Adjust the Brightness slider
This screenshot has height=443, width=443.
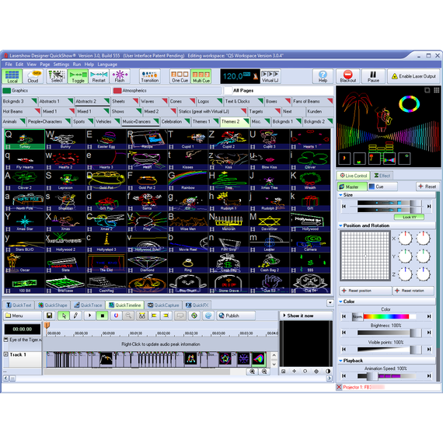click(389, 333)
